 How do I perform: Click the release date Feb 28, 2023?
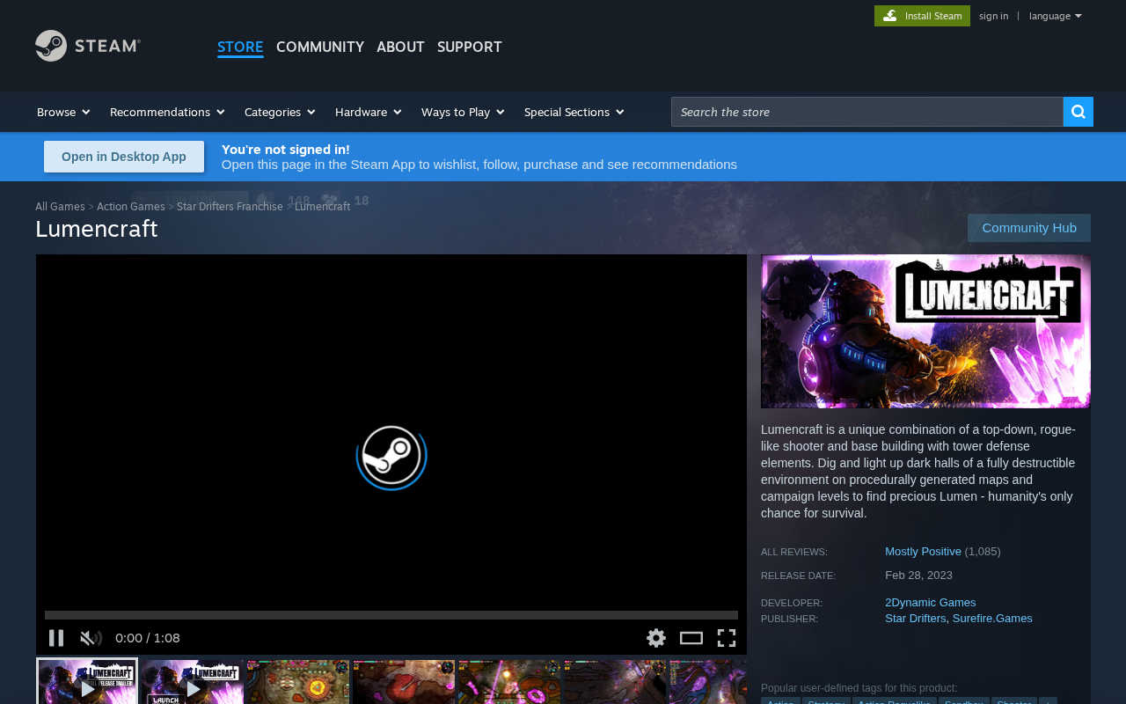point(918,575)
